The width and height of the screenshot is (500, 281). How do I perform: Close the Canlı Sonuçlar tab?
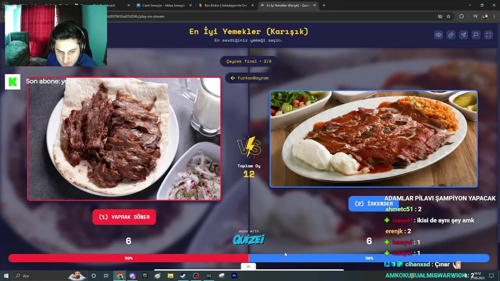(190, 5)
